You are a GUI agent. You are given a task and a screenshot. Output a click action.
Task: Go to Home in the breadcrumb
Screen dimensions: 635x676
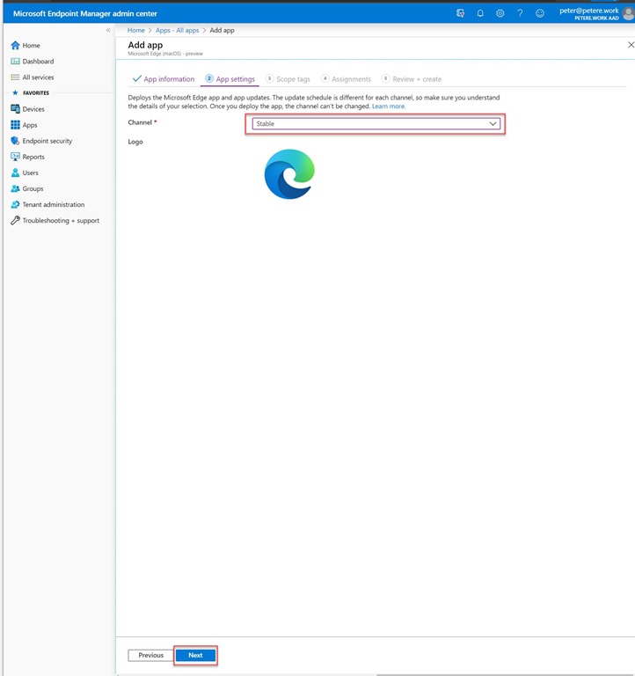coord(135,31)
